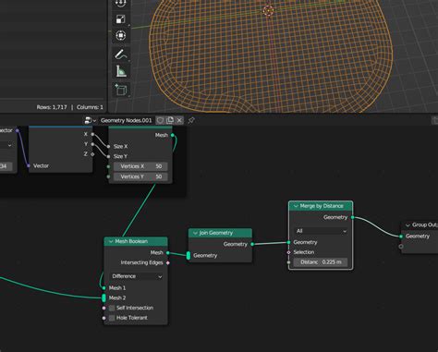438x352 pixels.
Task: Click the Size Y input socket
Action: (x=108, y=156)
